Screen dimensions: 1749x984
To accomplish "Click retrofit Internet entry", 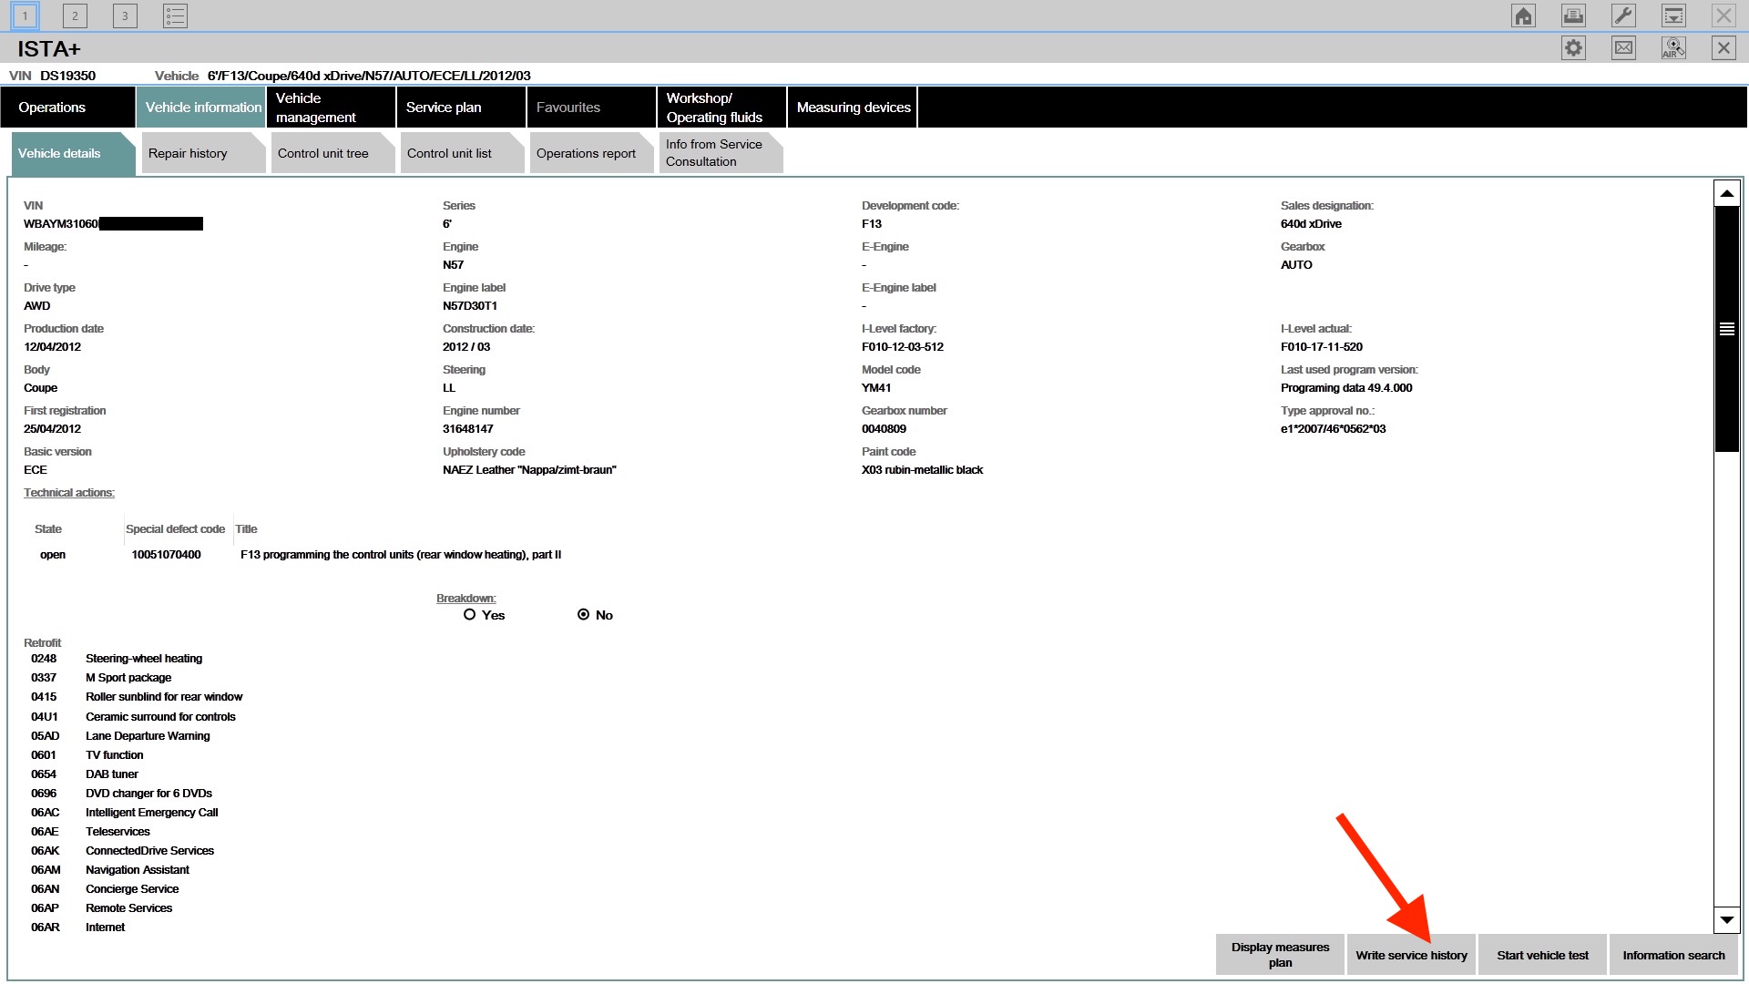I will coord(106,928).
